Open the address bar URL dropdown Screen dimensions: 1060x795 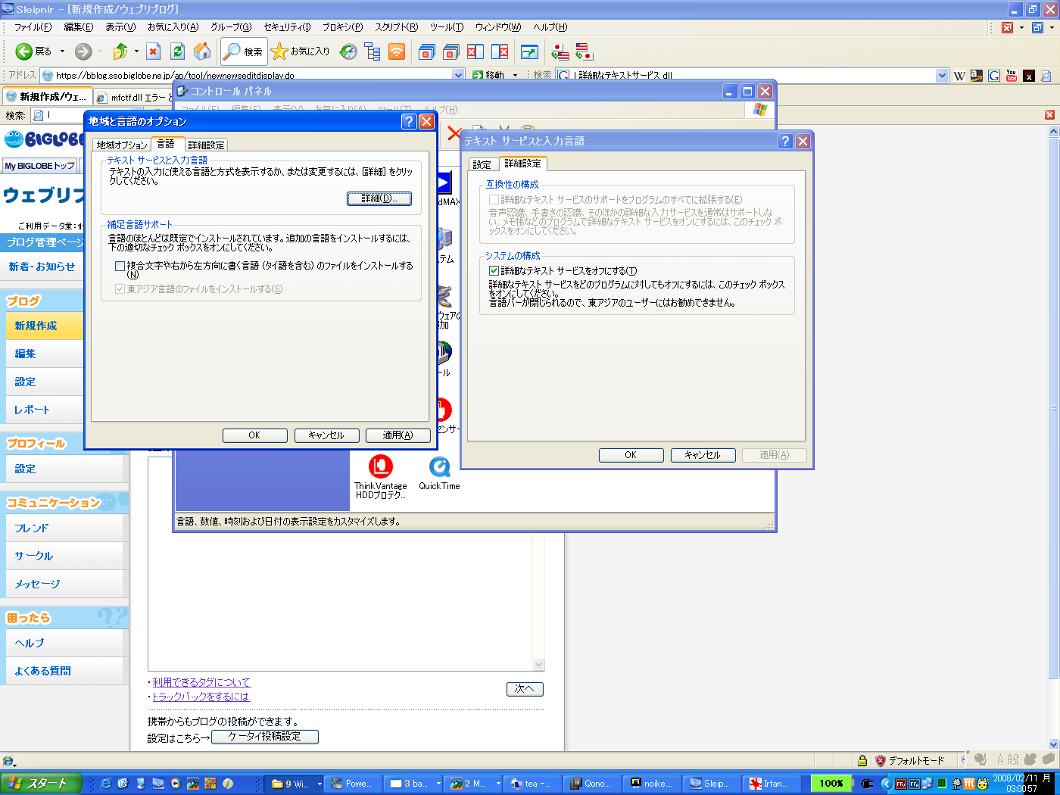pyautogui.click(x=458, y=75)
